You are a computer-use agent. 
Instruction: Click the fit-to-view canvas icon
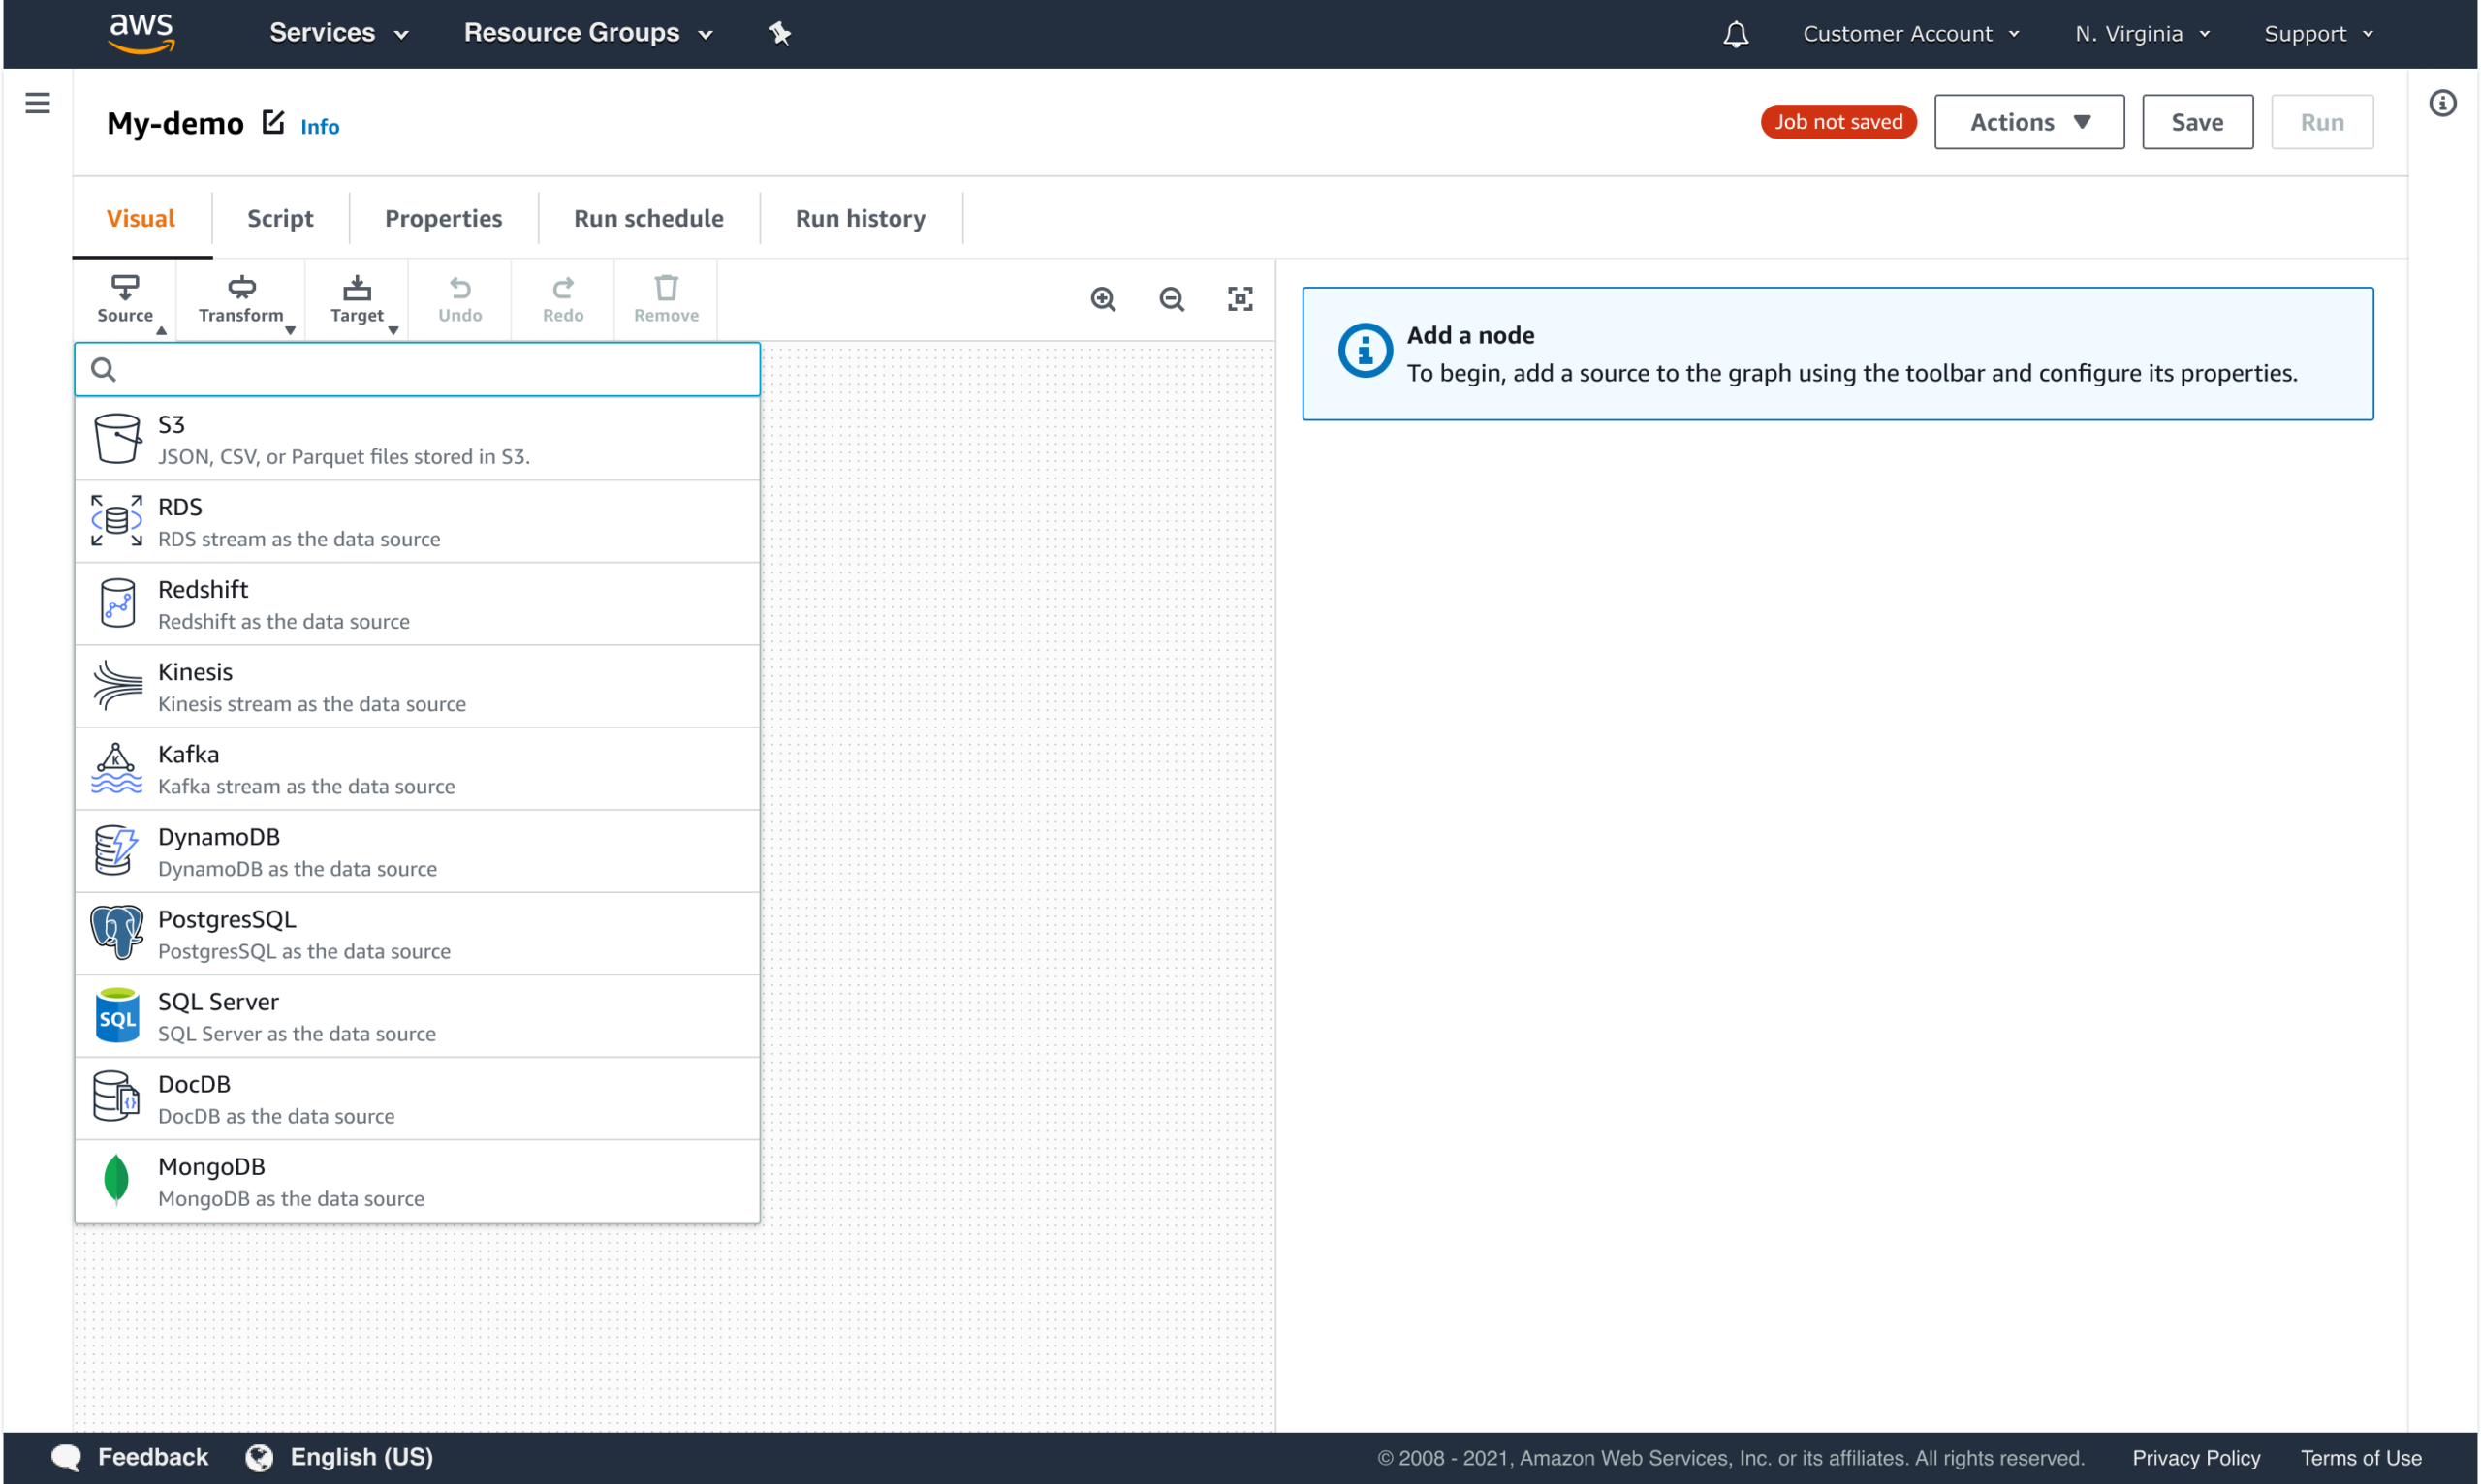coord(1240,299)
